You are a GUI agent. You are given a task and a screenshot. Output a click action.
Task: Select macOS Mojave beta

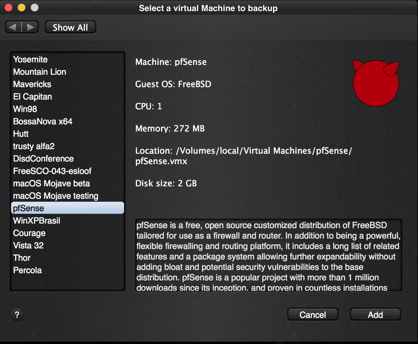(x=68, y=183)
